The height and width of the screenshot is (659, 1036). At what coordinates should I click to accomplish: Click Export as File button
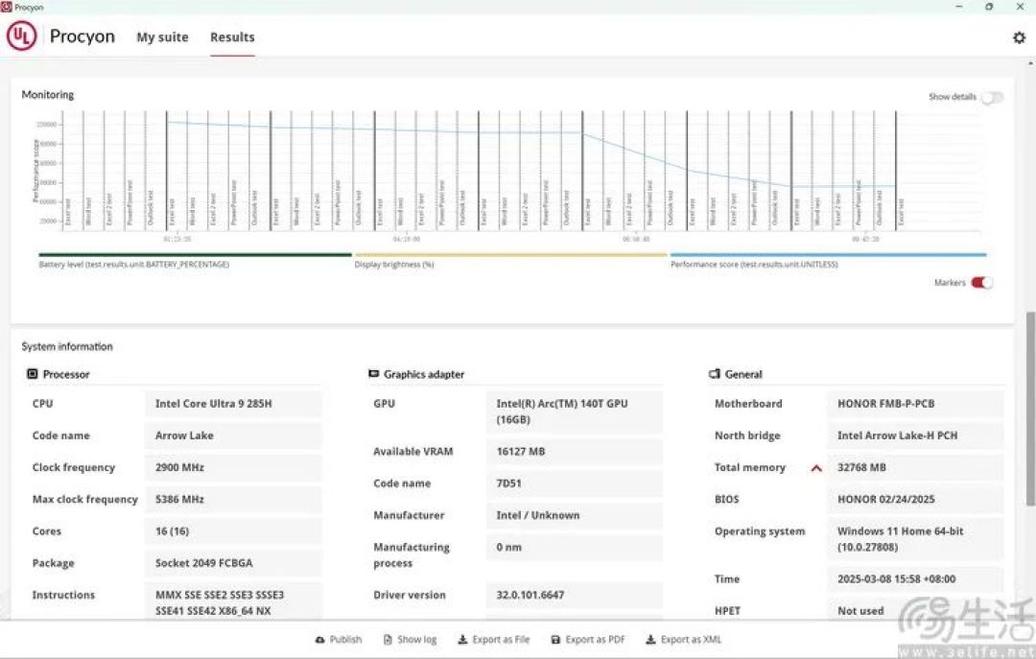pyautogui.click(x=494, y=640)
